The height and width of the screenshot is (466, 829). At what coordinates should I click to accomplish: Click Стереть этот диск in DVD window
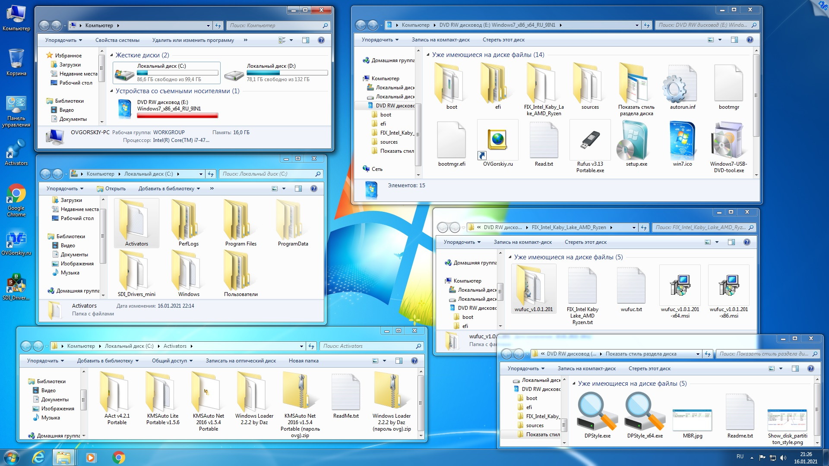pos(503,39)
